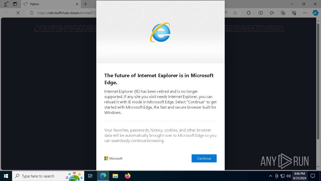Open the Edge profile icon
The height and width of the screenshot is (181, 321).
[5, 4]
